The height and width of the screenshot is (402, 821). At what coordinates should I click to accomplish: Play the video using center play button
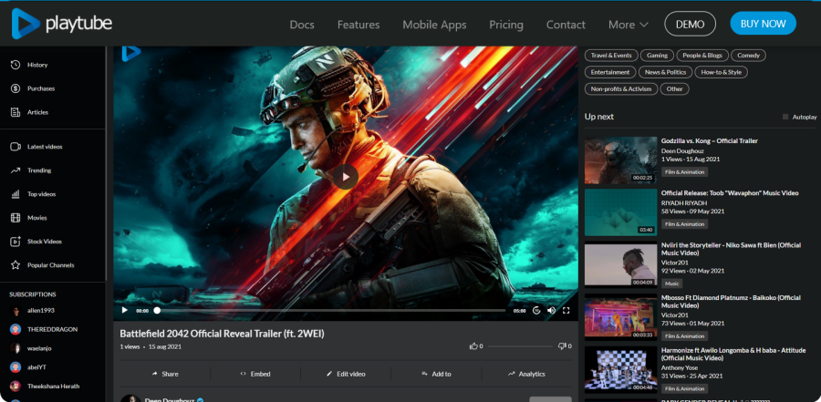346,177
